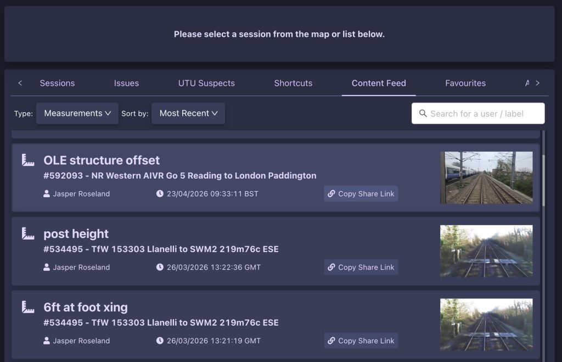Select the Content Feed tab
The height and width of the screenshot is (362, 562).
(379, 83)
